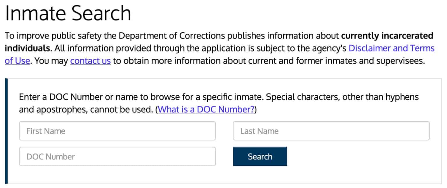Viewport: 447px width, 188px height.
Task: Click the blue left border of search panel
Action: coord(6,131)
